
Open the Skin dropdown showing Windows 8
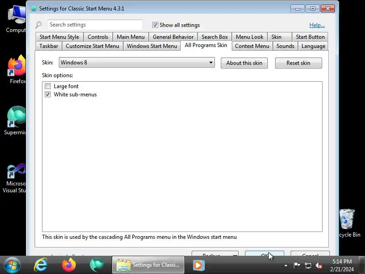pyautogui.click(x=136, y=63)
